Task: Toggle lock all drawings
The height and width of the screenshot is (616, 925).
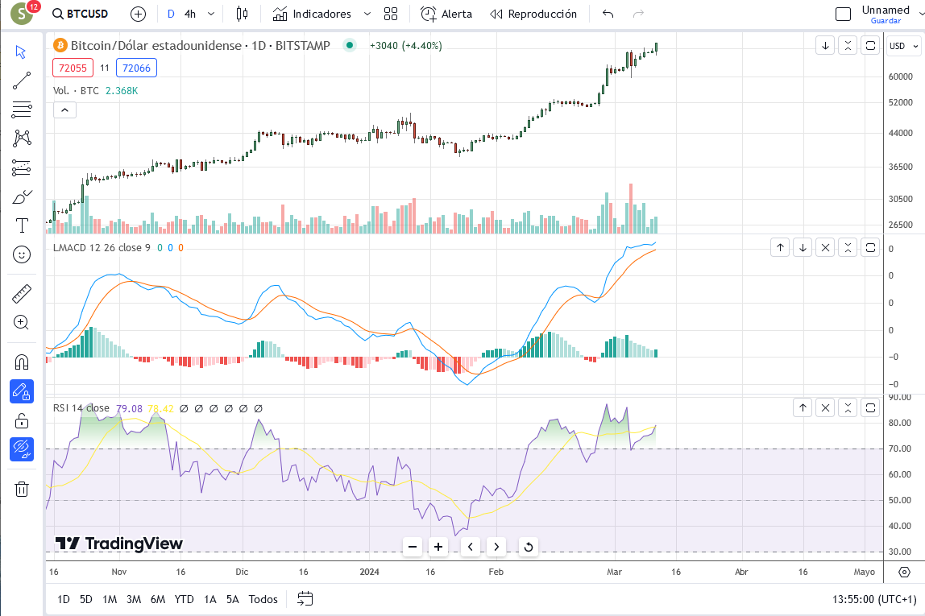Action: point(21,420)
